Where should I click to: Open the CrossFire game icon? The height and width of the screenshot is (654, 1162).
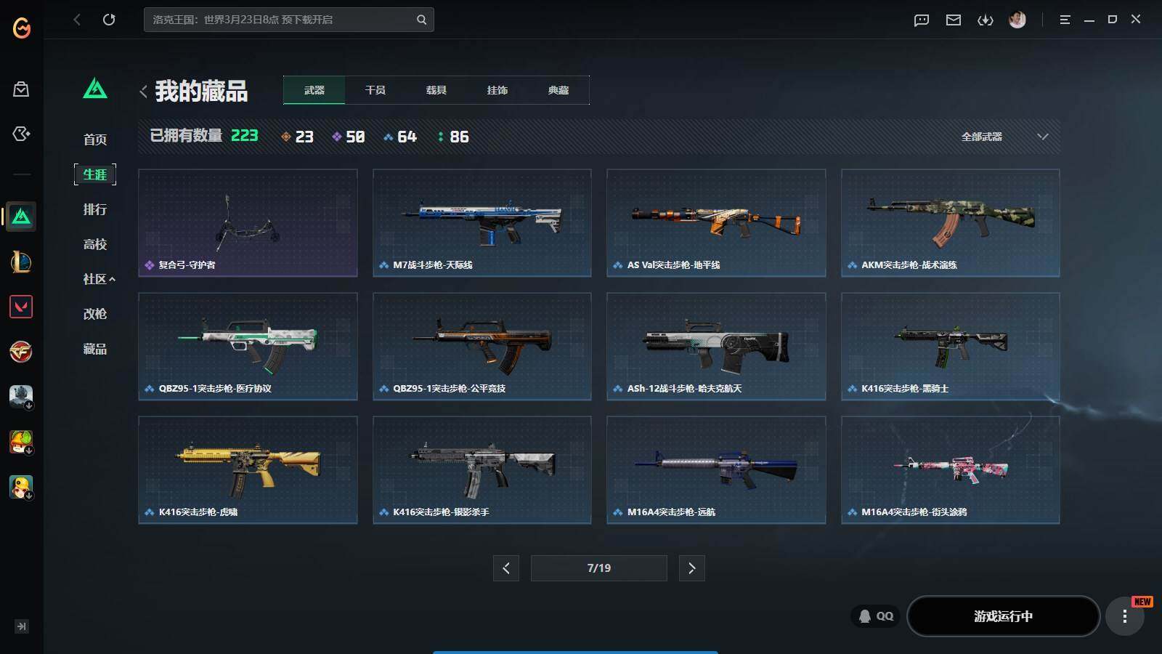[x=21, y=352]
